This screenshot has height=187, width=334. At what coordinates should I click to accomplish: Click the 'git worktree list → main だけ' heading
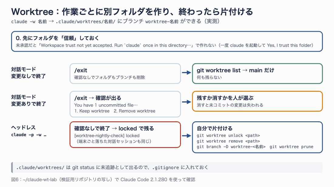235,70
